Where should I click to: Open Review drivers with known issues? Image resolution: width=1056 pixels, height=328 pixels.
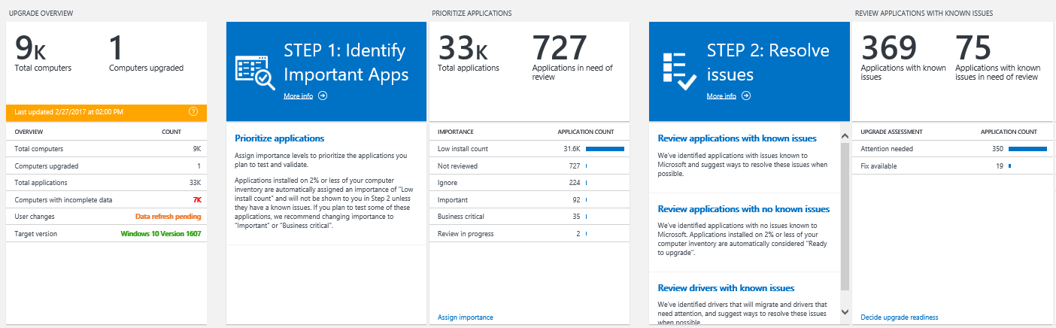click(726, 288)
